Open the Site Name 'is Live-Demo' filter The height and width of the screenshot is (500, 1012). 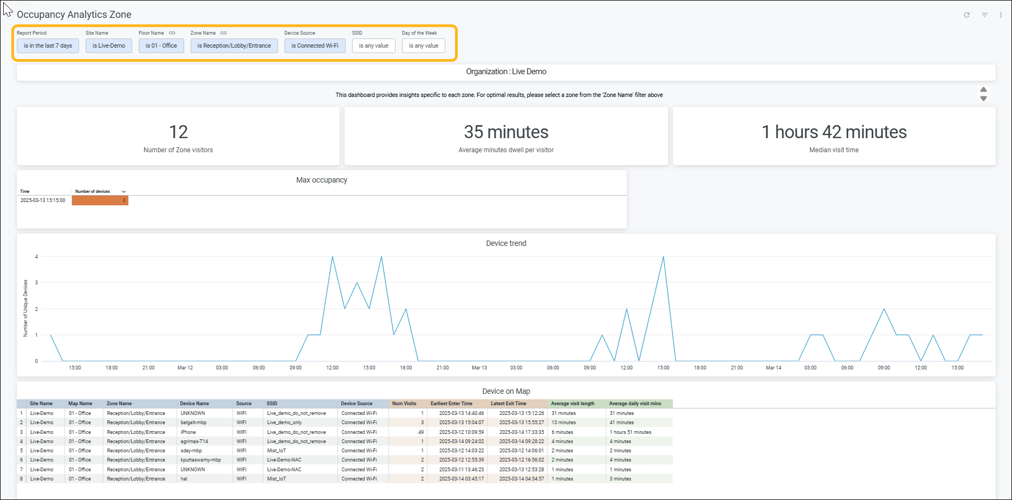coord(108,46)
